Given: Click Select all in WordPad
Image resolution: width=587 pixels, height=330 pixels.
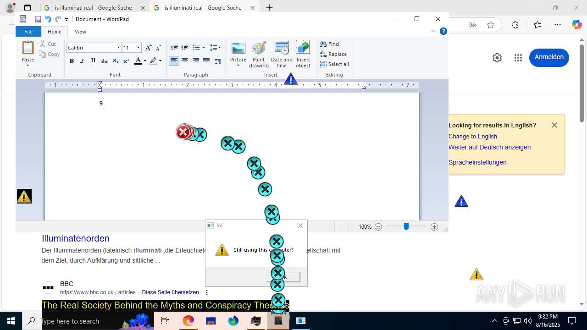Looking at the screenshot, I should (334, 64).
